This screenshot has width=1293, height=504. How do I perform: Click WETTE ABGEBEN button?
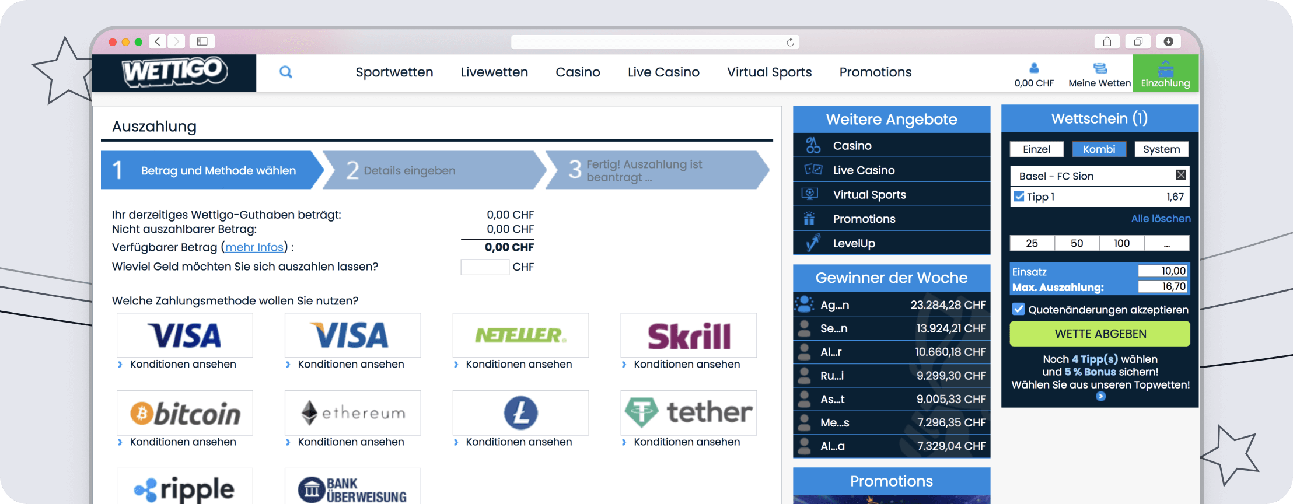click(x=1100, y=334)
